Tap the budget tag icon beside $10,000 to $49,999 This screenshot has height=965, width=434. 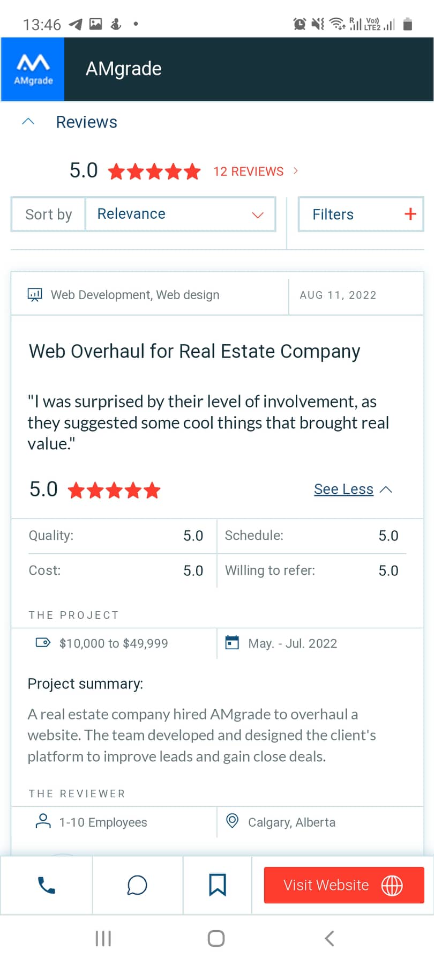point(43,642)
